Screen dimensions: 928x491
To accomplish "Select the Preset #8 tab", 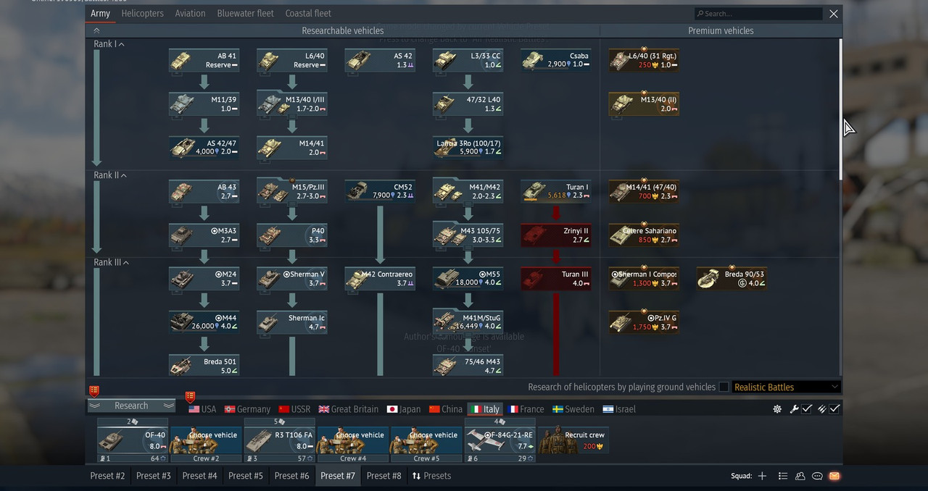I will [x=384, y=476].
